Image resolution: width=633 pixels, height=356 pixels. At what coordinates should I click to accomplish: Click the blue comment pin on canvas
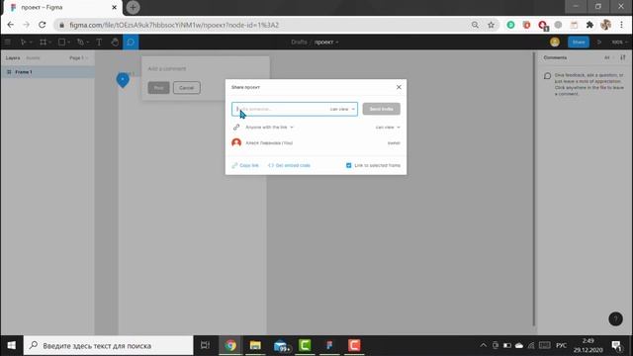point(123,80)
